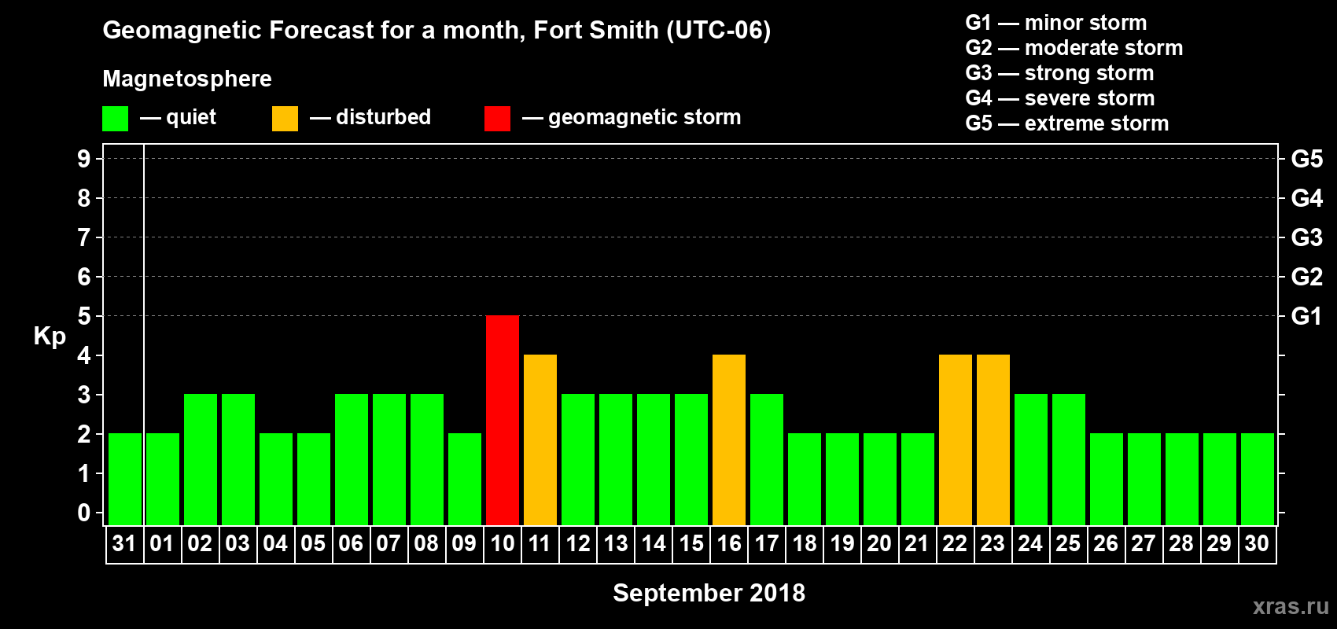Click date label 25 on the axis
This screenshot has height=629, width=1337.
[1068, 543]
